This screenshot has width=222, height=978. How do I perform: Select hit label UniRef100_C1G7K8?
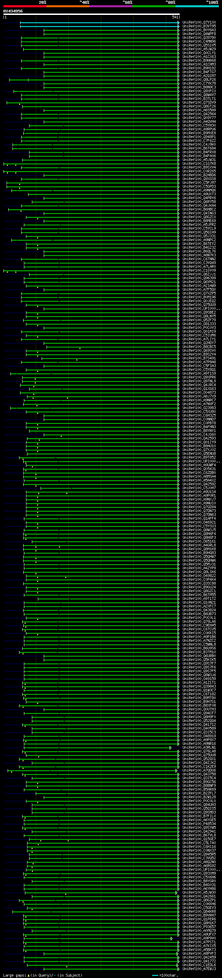pyautogui.click(x=199, y=164)
